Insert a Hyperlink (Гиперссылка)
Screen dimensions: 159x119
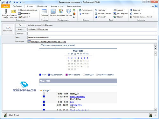pos(86,10)
